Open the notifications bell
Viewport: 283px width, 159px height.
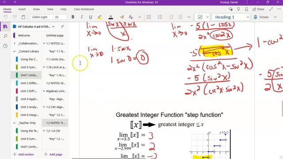[x=246, y=9]
